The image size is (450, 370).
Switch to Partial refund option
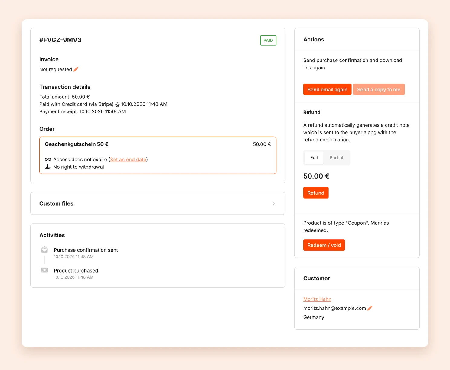336,158
